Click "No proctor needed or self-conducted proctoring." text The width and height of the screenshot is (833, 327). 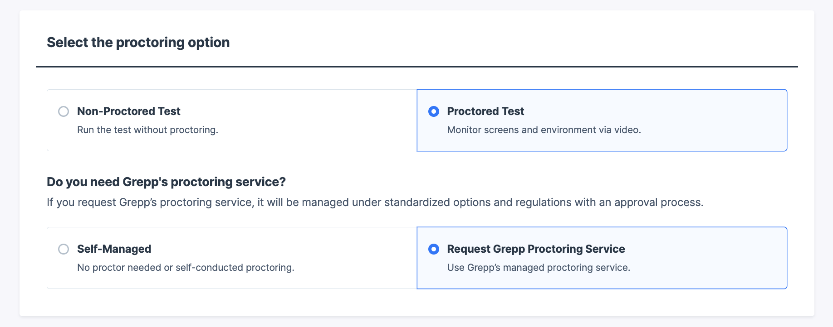click(186, 268)
